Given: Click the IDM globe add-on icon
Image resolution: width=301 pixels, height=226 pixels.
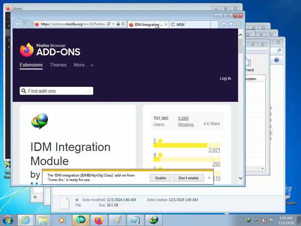Looking at the screenshot, I should pos(40,121).
